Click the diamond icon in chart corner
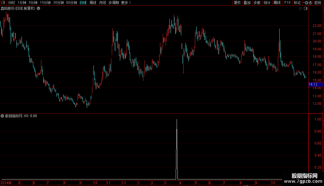Screen dimensions: 324x186 (x=300, y=9)
